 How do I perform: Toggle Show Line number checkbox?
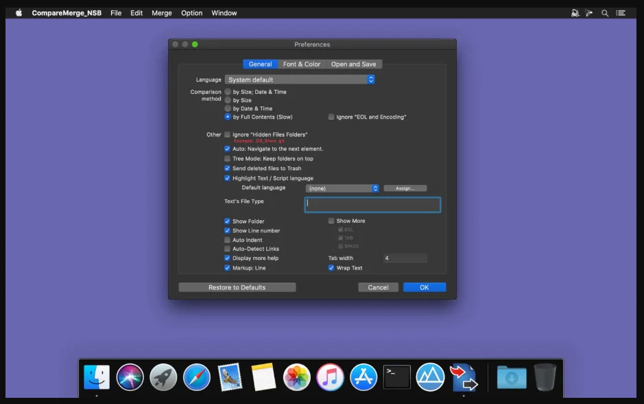227,230
